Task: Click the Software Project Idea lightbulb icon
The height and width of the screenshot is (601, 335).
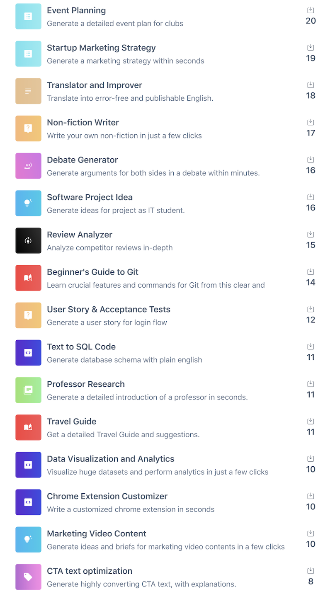Action: 28,203
